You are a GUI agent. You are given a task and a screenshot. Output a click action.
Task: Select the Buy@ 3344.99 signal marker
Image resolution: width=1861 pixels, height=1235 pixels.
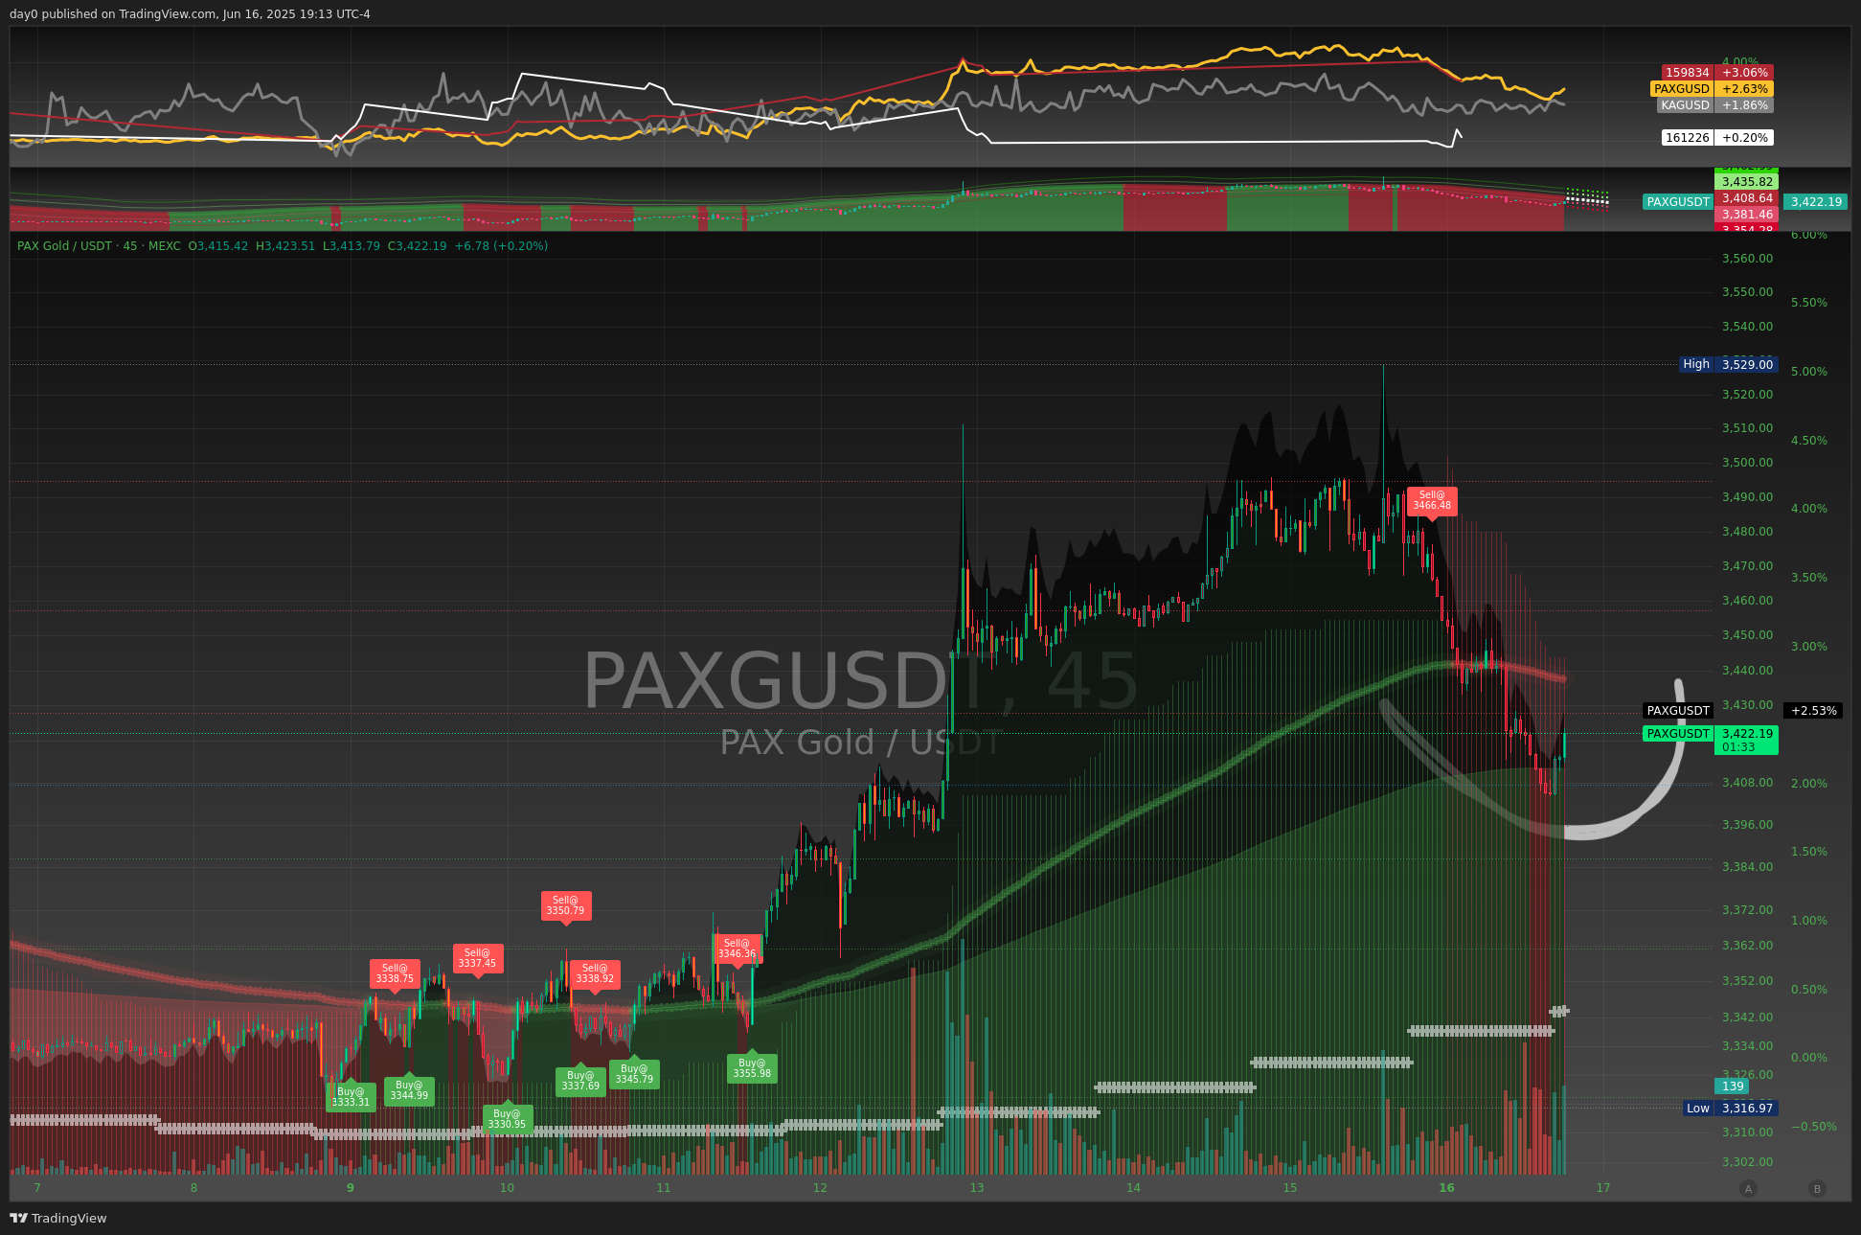coord(409,1090)
